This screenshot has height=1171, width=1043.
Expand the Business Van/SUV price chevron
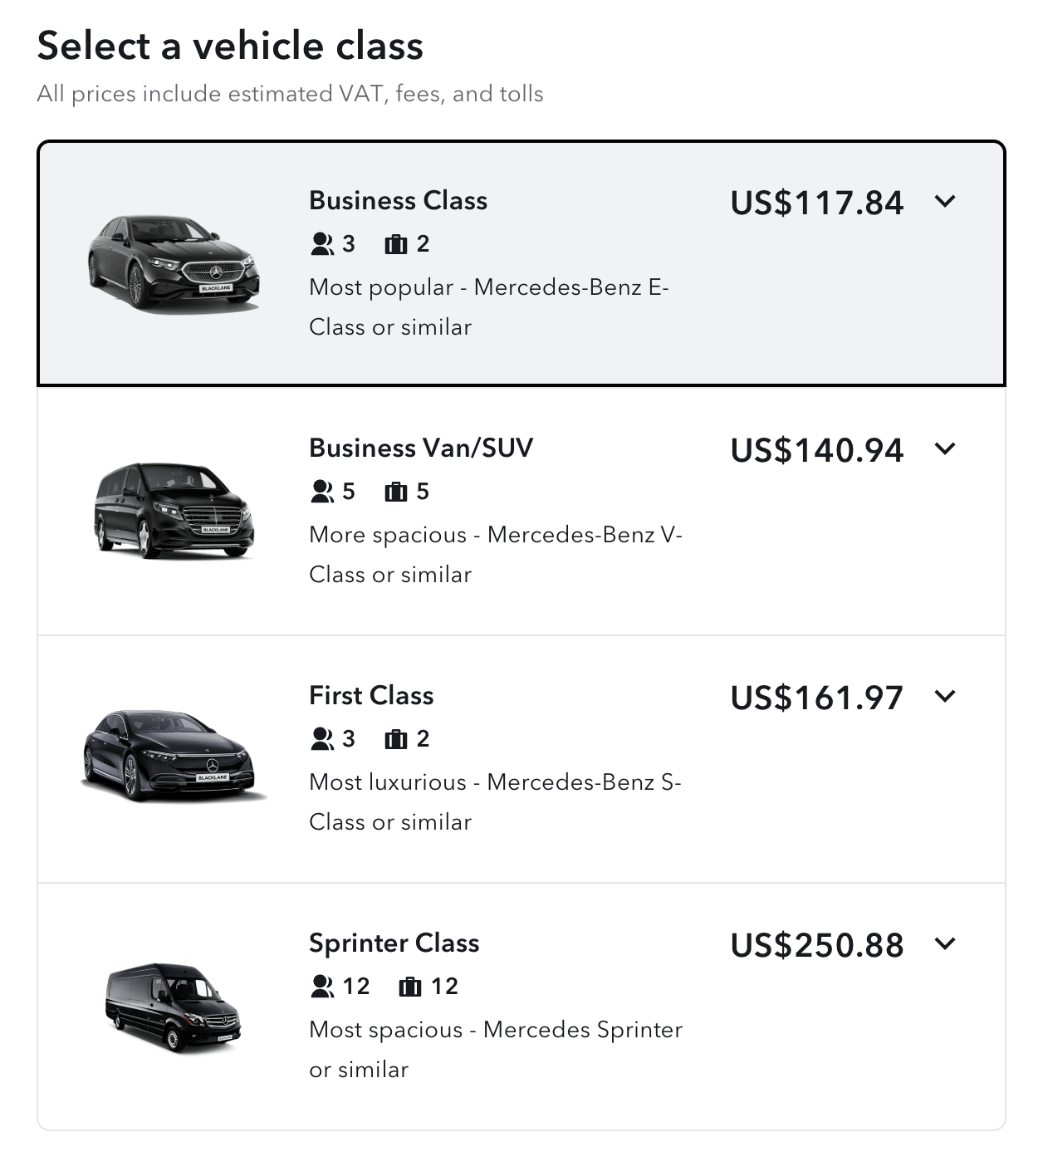945,448
